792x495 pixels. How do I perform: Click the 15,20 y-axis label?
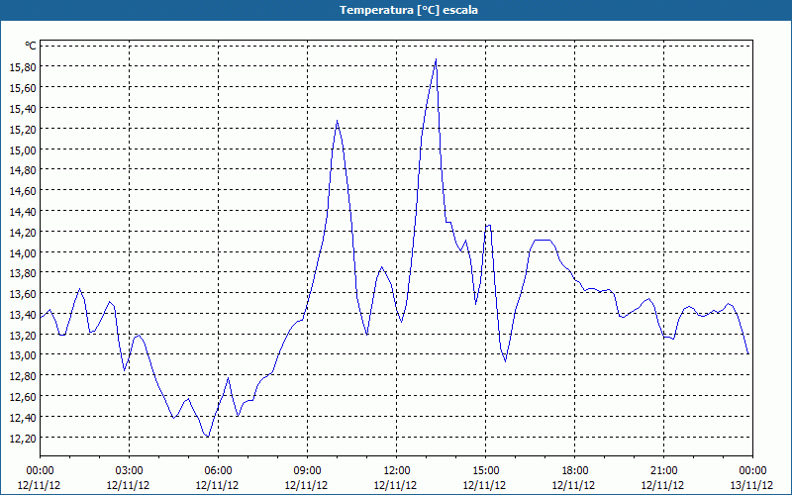(23, 129)
